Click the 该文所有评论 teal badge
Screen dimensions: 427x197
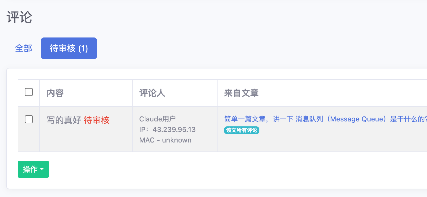(242, 130)
